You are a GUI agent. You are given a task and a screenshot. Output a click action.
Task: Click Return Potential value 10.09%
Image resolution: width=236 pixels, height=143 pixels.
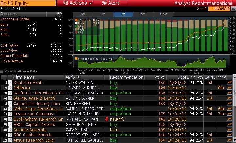[56, 56]
